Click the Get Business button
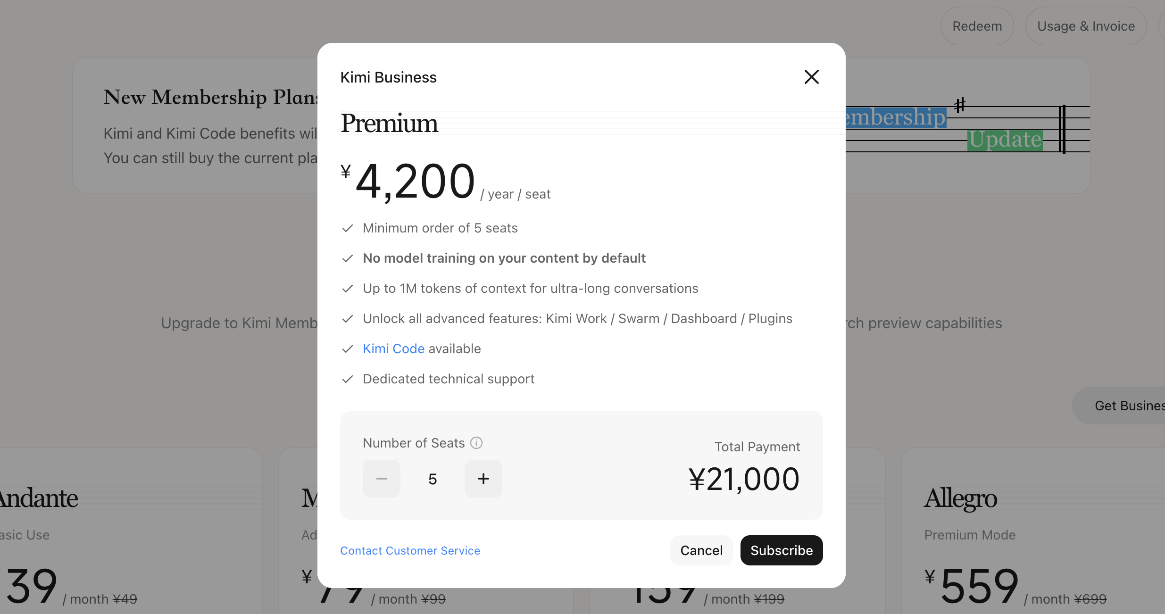The height and width of the screenshot is (614, 1165). click(1123, 406)
